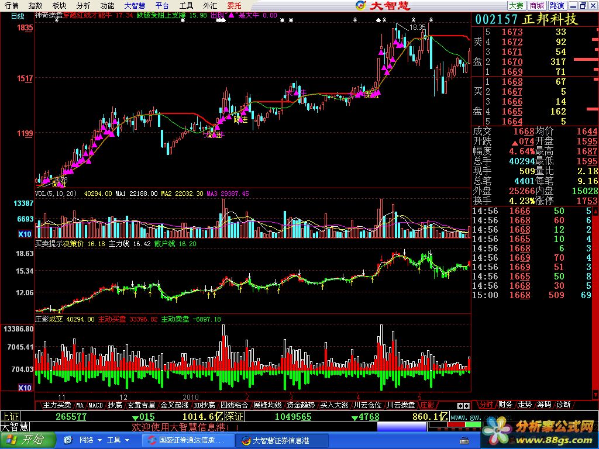Select the 庄影 indicator tab

click(x=427, y=405)
